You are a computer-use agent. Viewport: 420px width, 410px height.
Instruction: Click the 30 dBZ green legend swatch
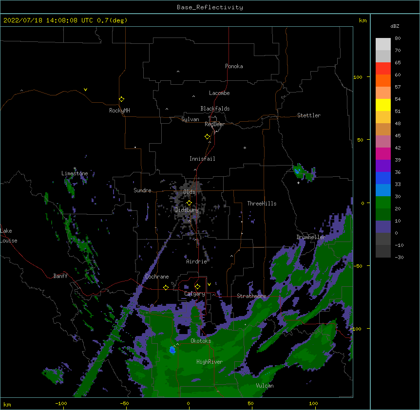click(x=383, y=203)
